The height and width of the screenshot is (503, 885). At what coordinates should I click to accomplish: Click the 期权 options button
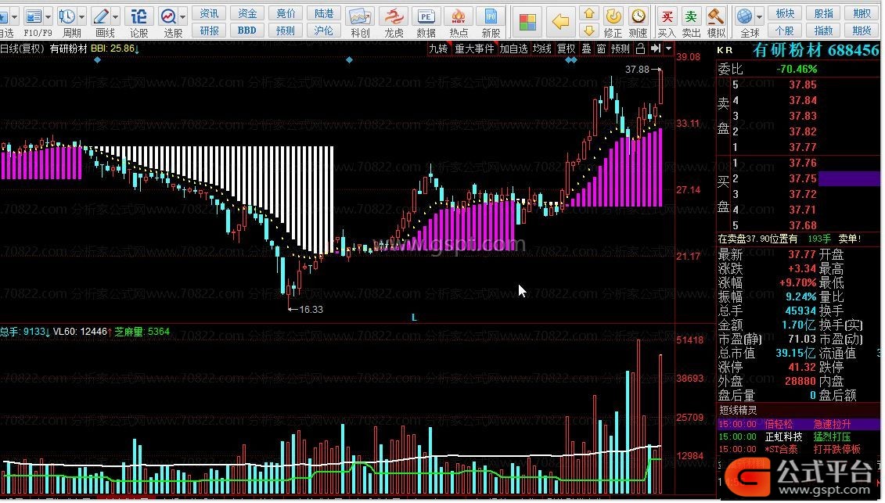862,13
